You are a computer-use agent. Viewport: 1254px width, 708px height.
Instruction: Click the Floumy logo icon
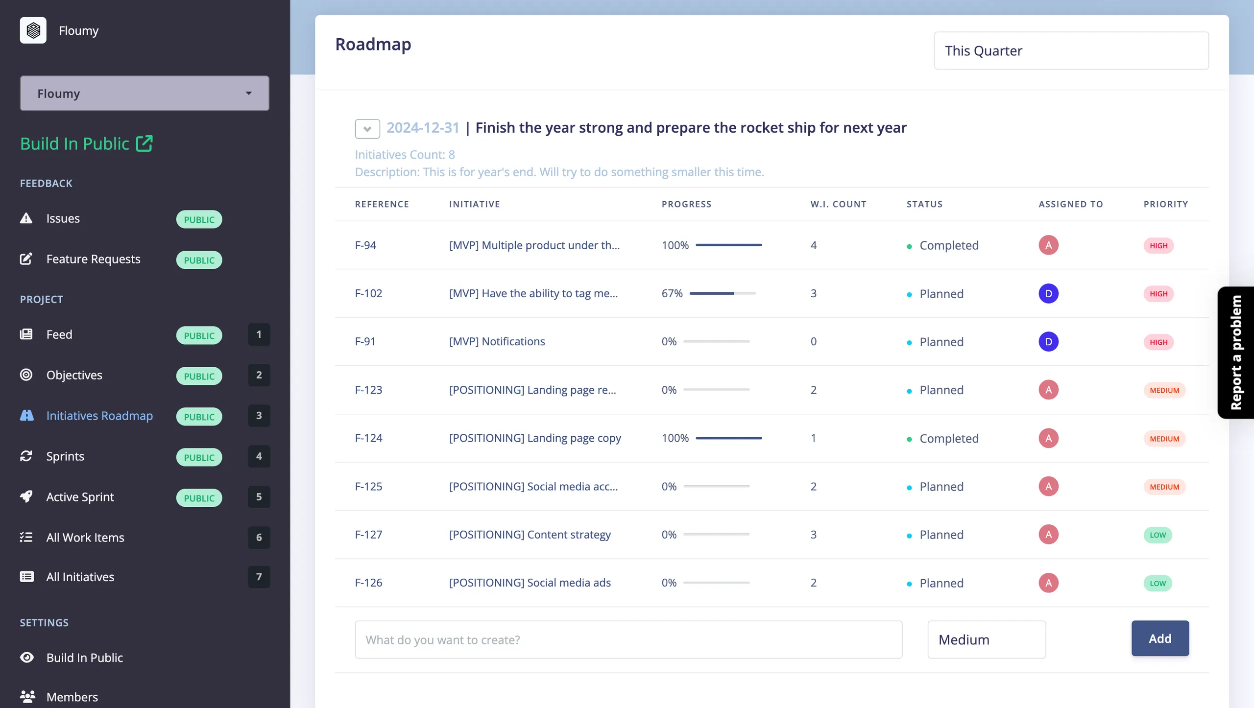[x=33, y=30]
